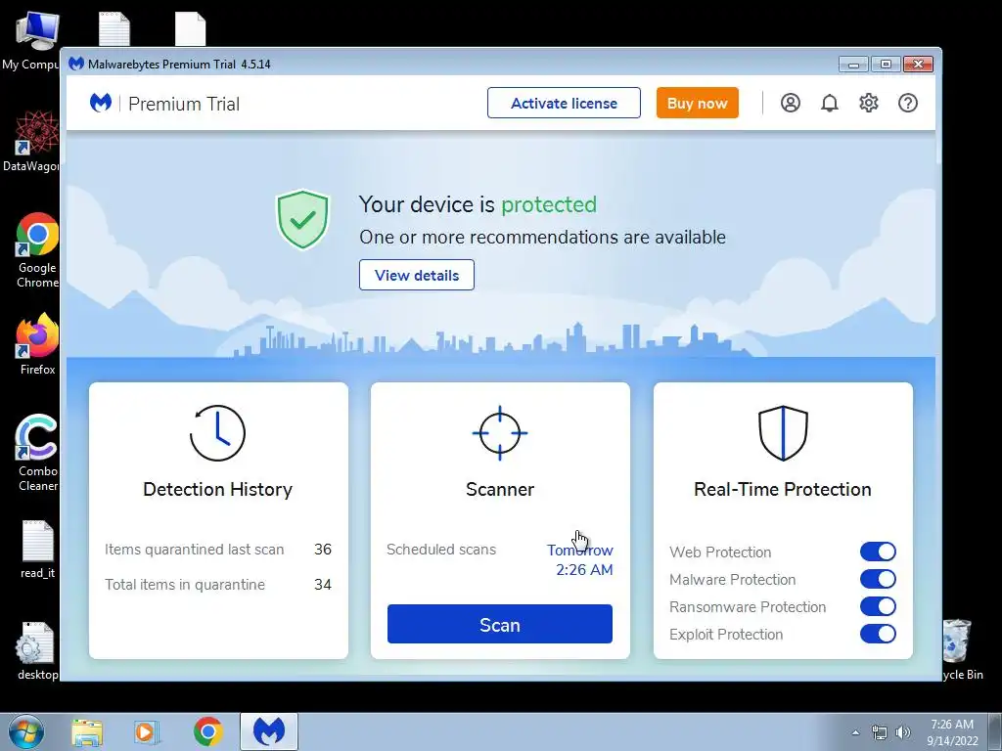
Task: Click the Exploit Protection label
Action: coord(726,634)
